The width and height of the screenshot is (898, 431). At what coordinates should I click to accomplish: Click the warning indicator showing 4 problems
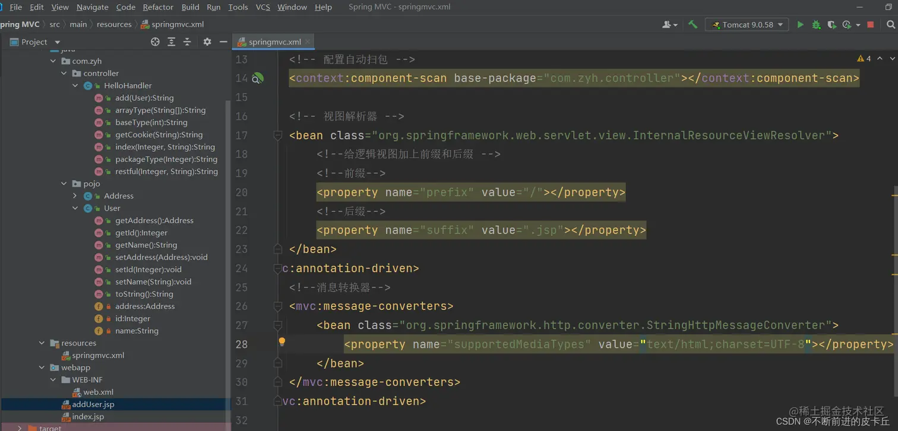(864, 59)
